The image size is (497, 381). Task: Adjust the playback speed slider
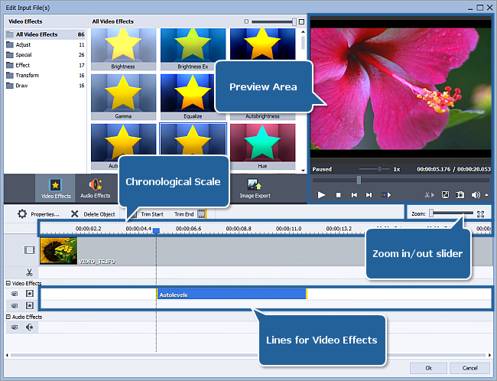(379, 169)
